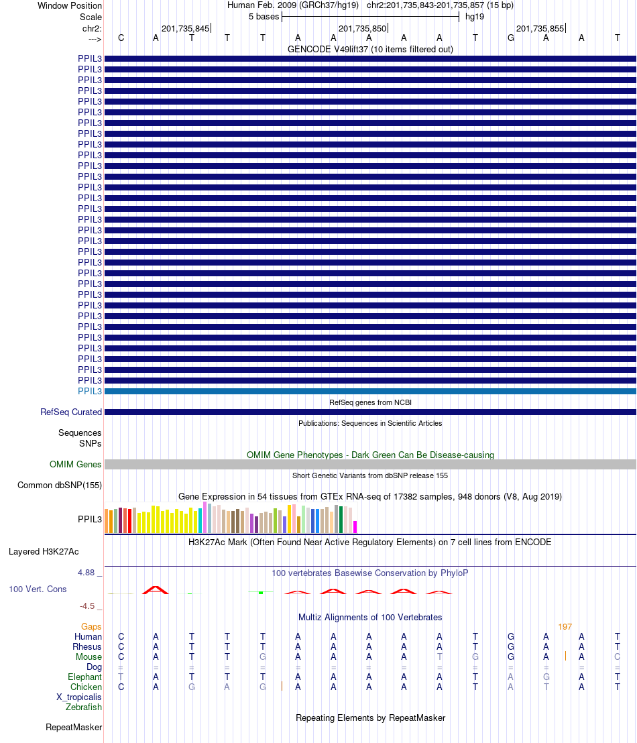This screenshot has width=637, height=743.
Task: Click the RefSeq Curated track label
Action: click(x=71, y=412)
